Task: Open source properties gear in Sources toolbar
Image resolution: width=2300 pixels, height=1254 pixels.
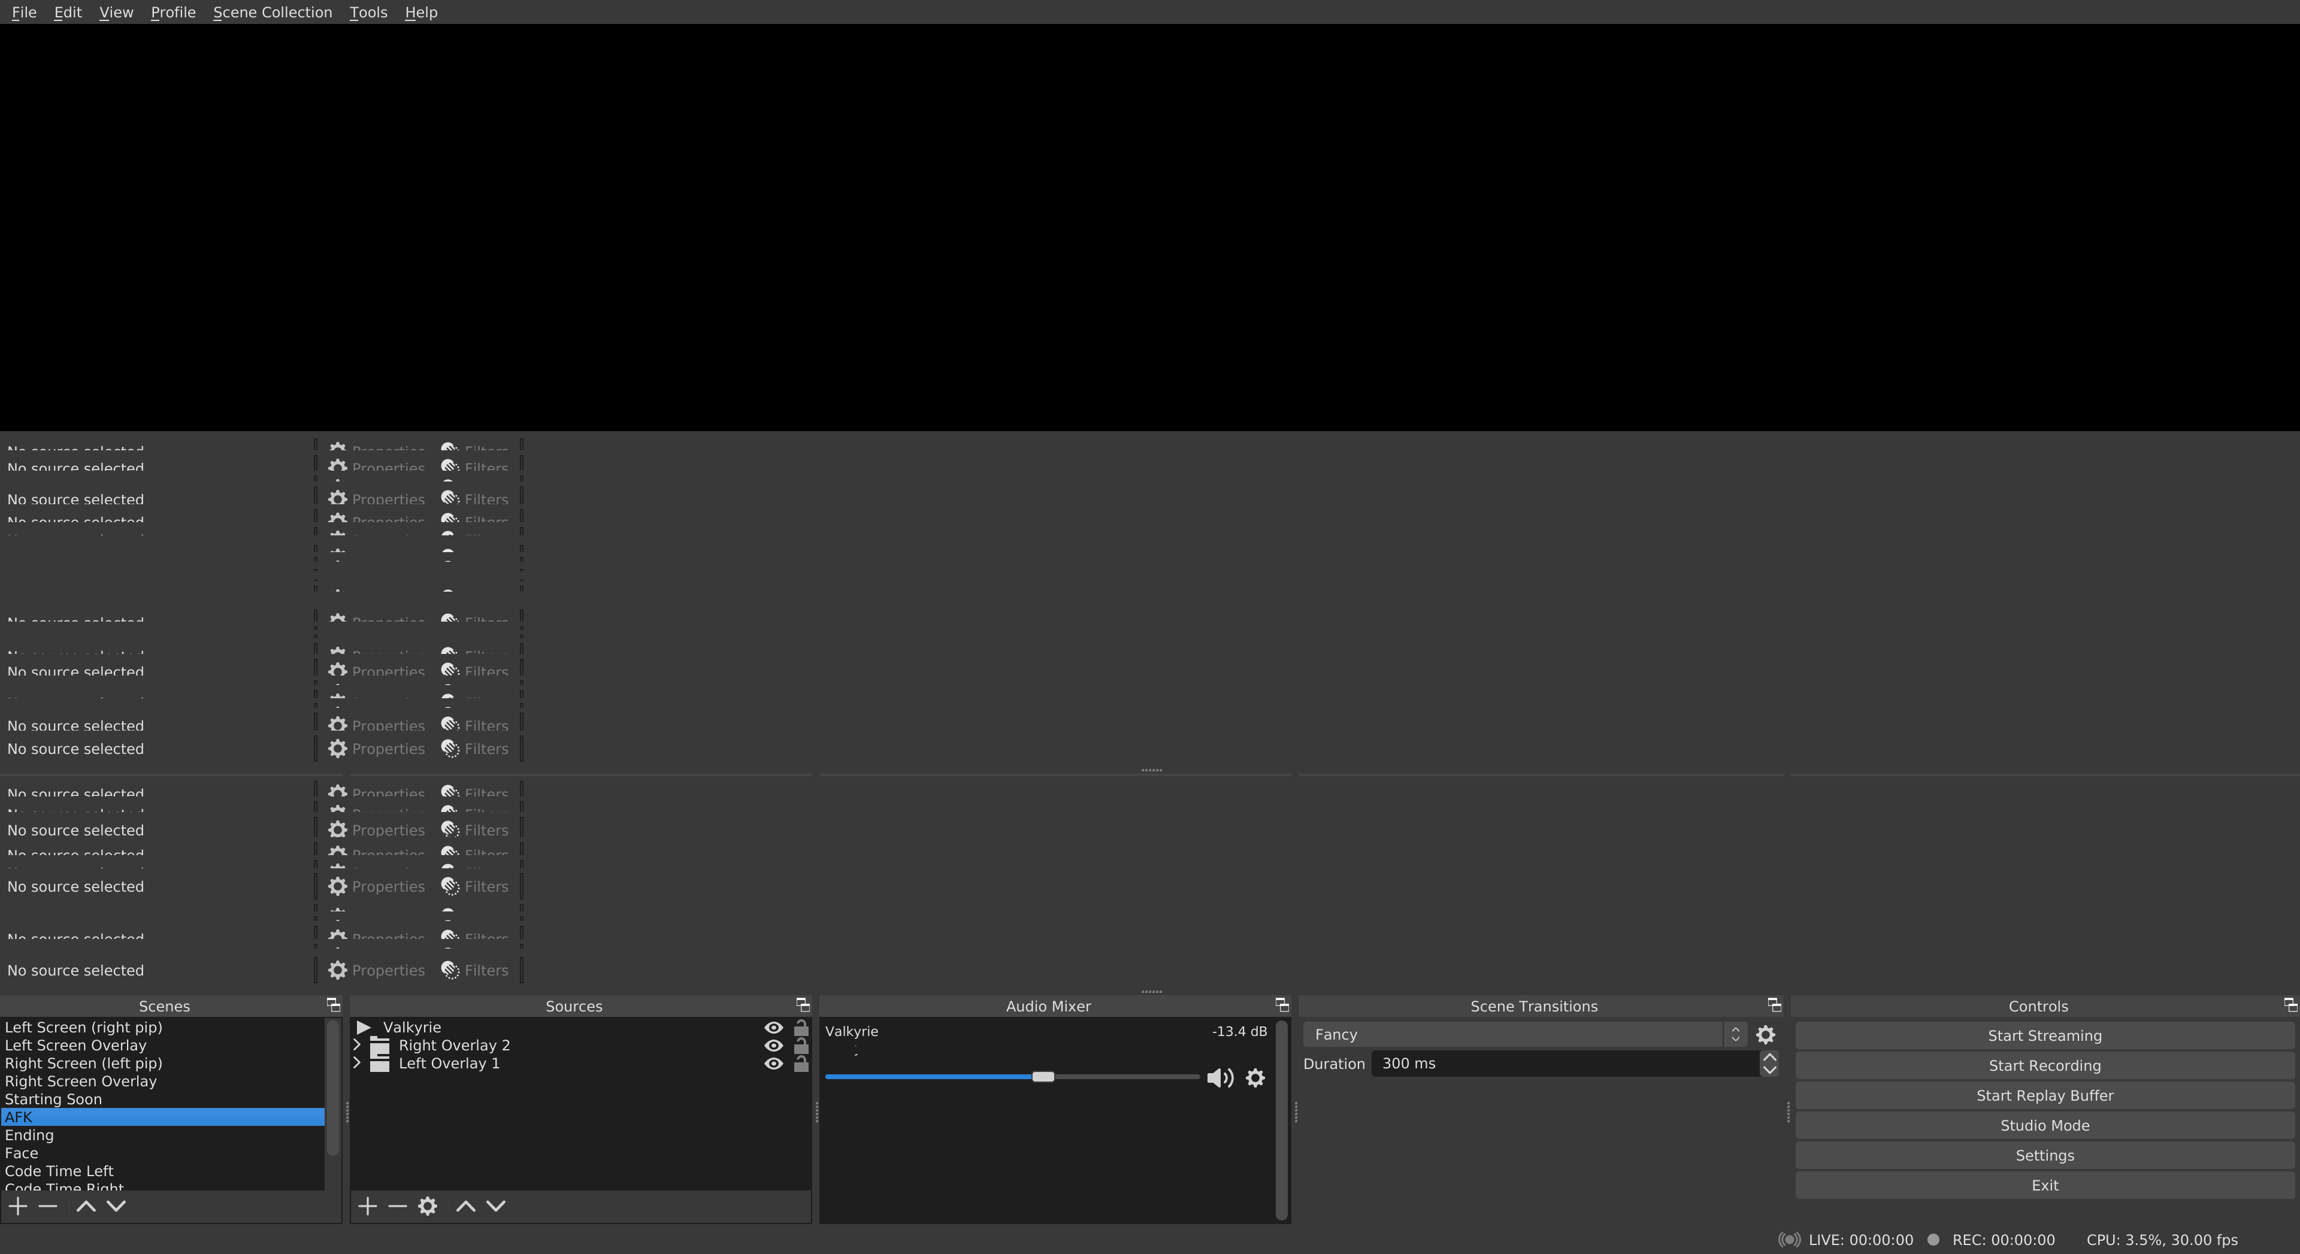Action: coord(428,1206)
